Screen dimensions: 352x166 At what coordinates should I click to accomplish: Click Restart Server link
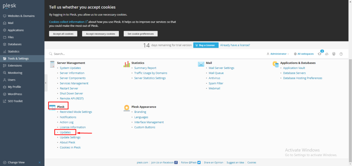click(x=69, y=88)
